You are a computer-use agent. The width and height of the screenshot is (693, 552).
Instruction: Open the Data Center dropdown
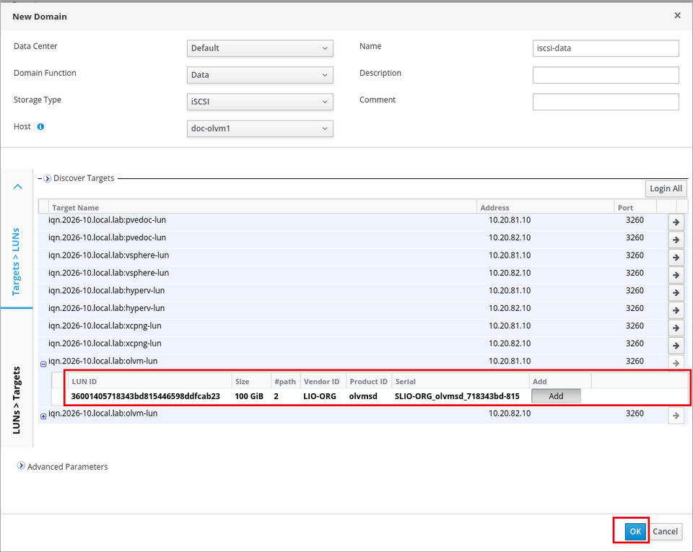260,48
